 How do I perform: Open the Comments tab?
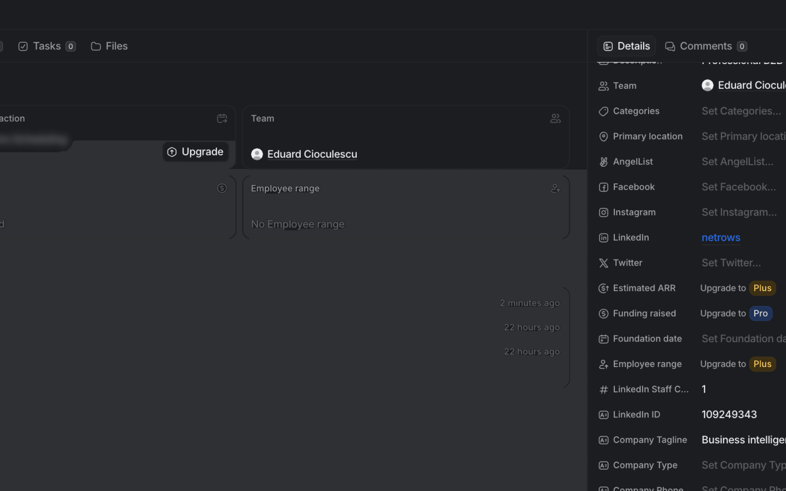tap(706, 46)
